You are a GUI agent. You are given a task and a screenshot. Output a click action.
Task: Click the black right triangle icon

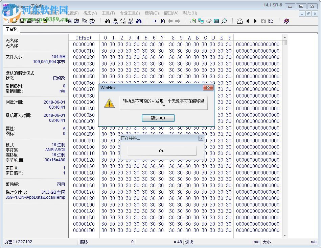click(255, 21)
